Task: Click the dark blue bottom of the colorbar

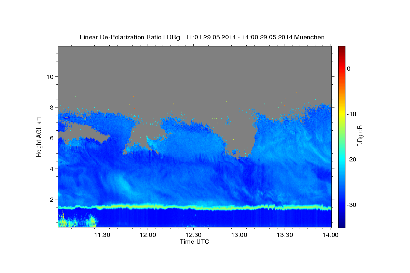Action: [342, 224]
